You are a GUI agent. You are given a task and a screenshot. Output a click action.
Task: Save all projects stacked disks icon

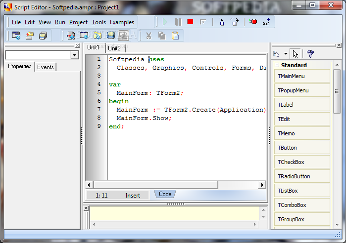(x=43, y=36)
